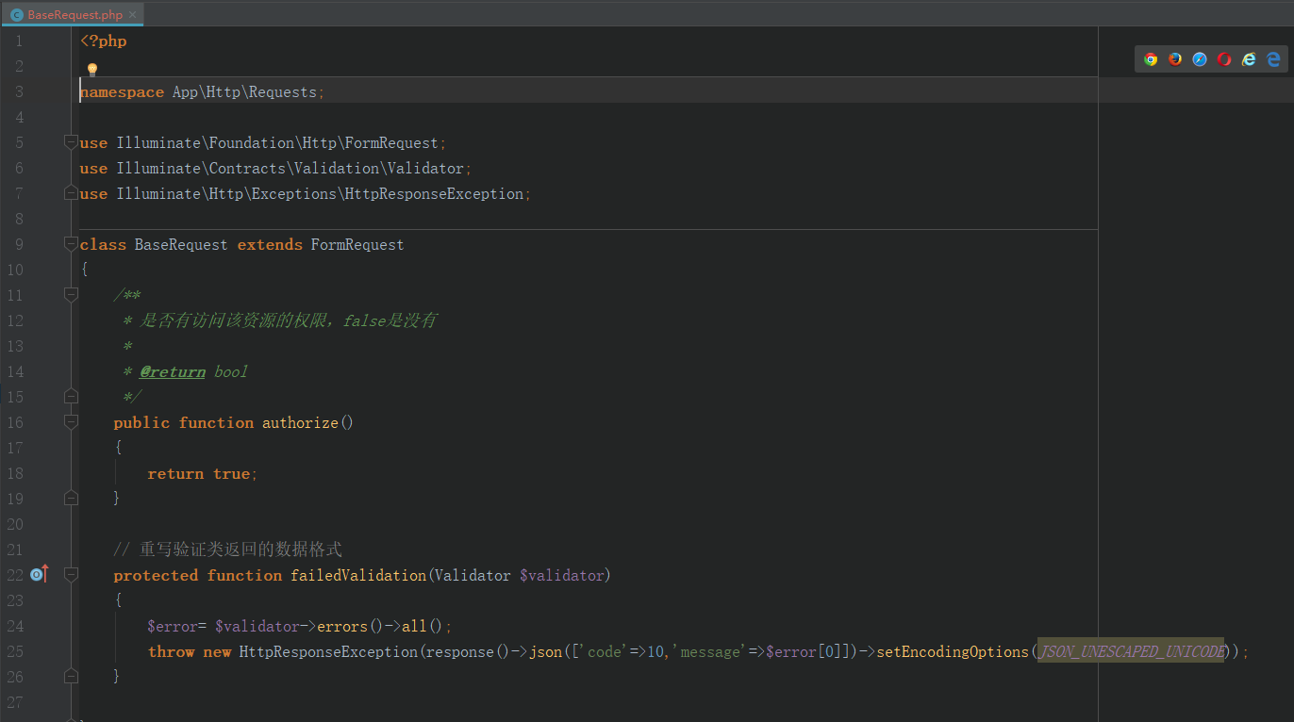Click the 'message' string key on line 25
The image size is (1294, 722).
(x=710, y=652)
